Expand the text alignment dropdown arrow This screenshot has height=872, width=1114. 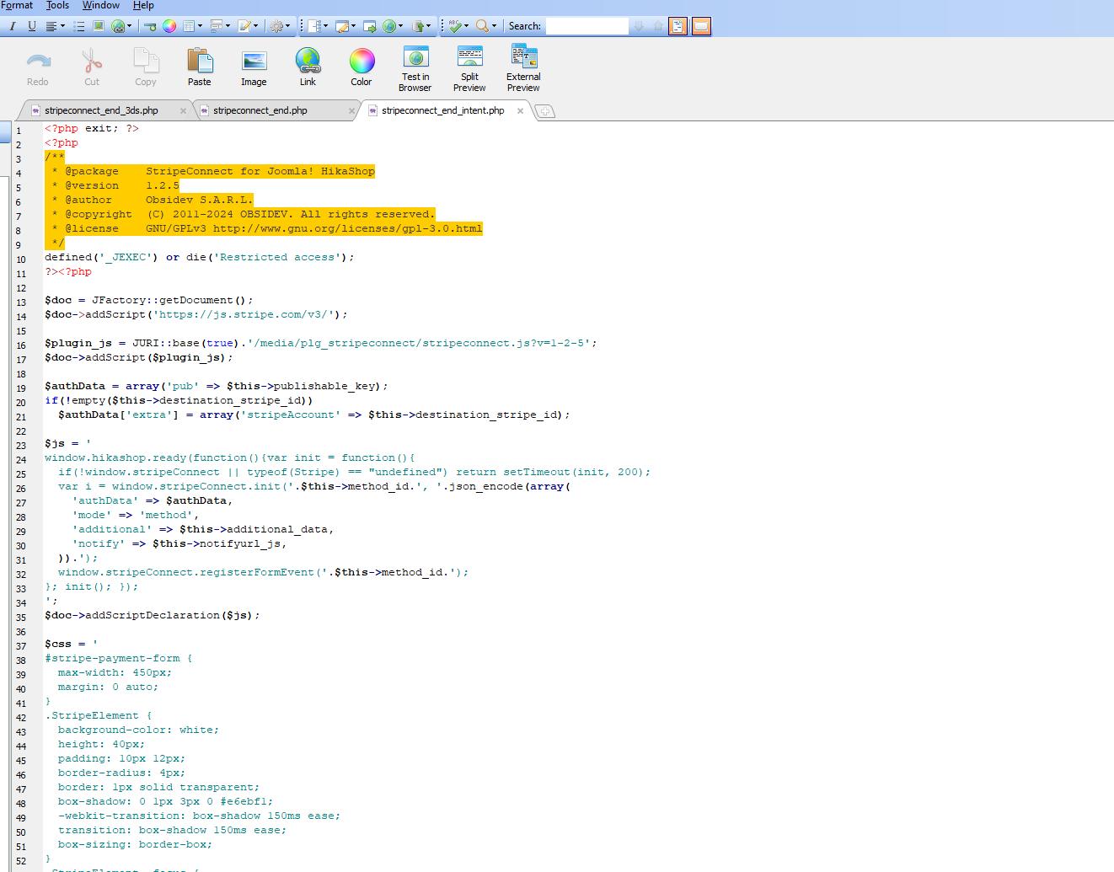click(x=62, y=26)
